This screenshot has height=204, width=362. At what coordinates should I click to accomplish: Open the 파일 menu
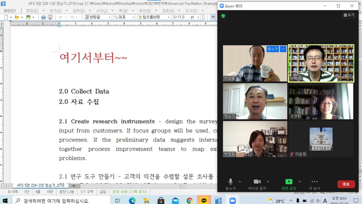(10, 11)
